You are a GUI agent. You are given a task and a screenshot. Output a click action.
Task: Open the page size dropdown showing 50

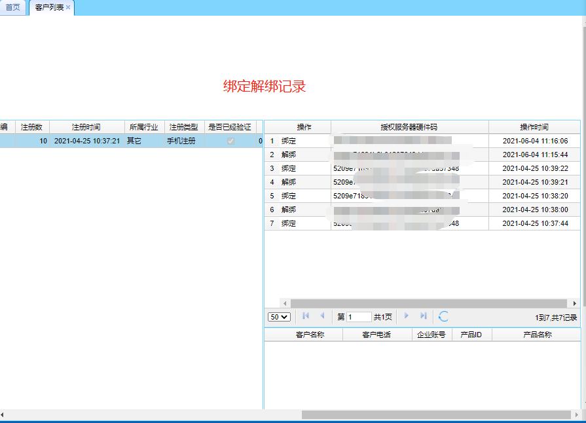point(279,317)
